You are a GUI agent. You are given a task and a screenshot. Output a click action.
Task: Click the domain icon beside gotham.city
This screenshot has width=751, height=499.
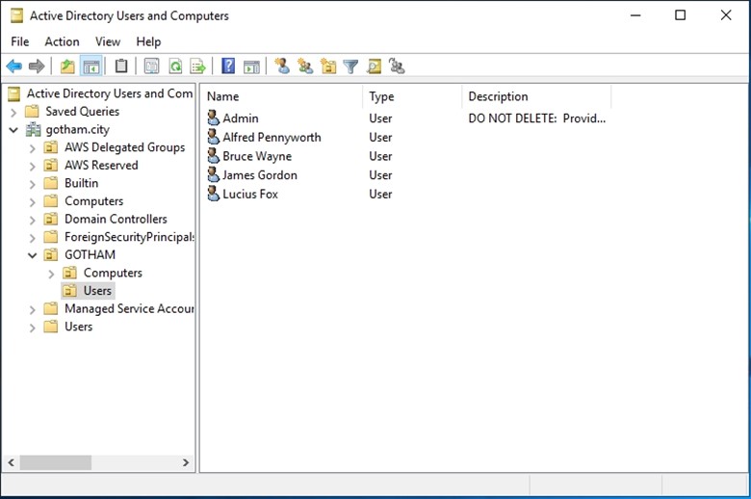coord(33,129)
